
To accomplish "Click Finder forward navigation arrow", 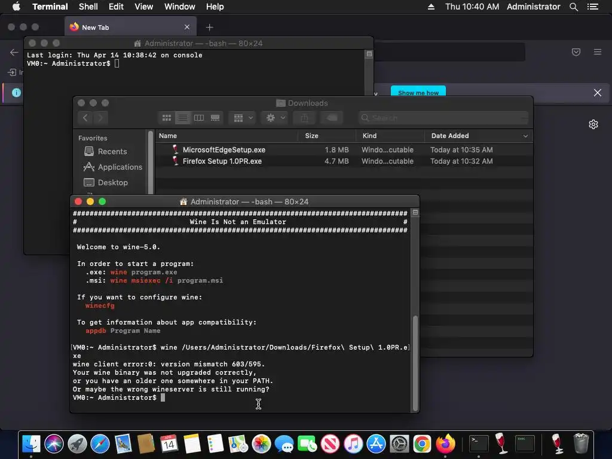I will coord(100,118).
